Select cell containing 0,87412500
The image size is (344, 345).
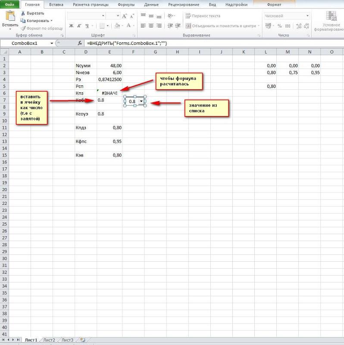pos(109,79)
